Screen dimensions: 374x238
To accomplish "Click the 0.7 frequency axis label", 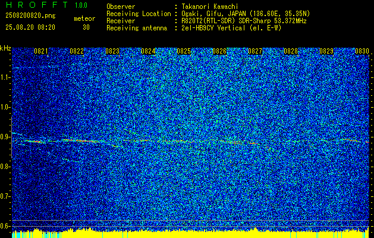I will point(5,196).
